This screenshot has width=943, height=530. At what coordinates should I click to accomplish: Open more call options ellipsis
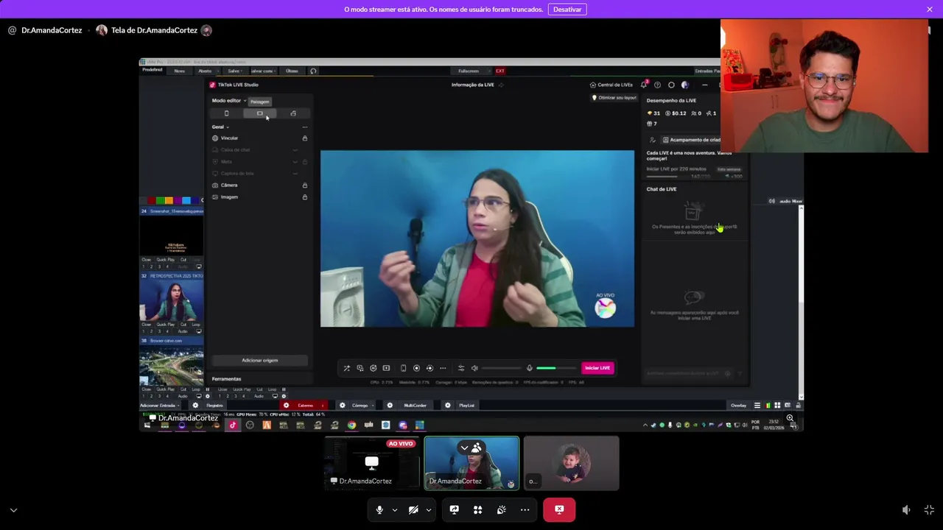tap(525, 509)
